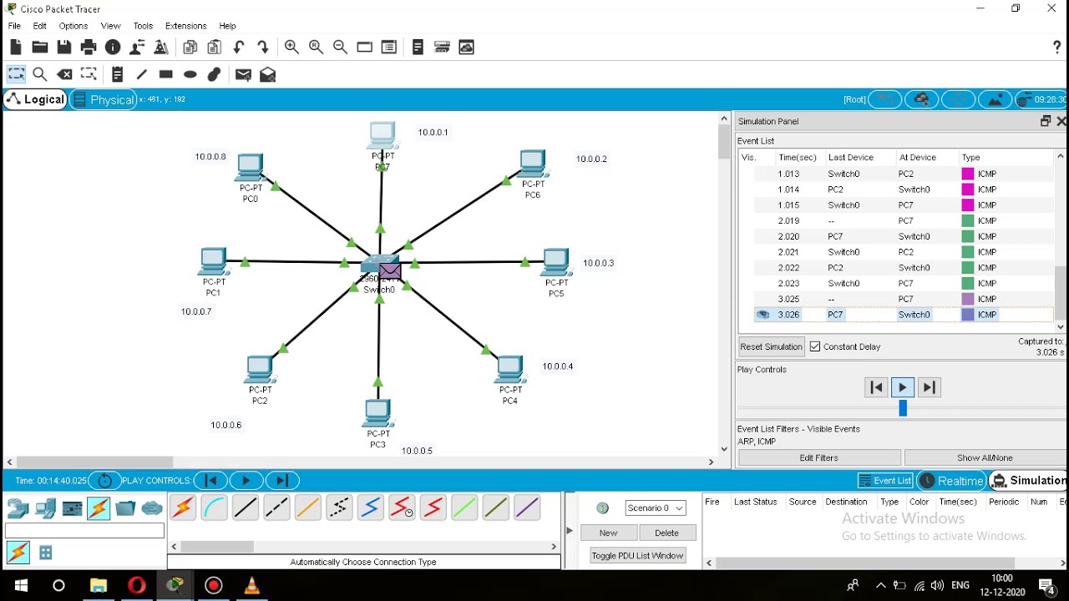Select the Place Note tool
The height and width of the screenshot is (601, 1069).
117,75
